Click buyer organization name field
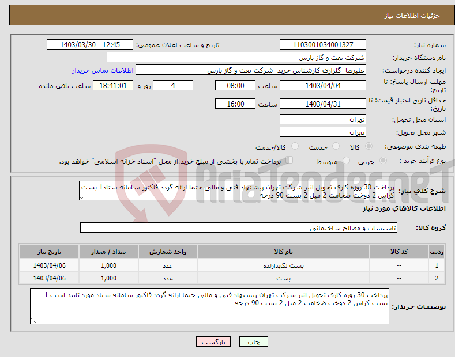Image resolution: width=455 pixels, height=357 pixels. pos(236,58)
